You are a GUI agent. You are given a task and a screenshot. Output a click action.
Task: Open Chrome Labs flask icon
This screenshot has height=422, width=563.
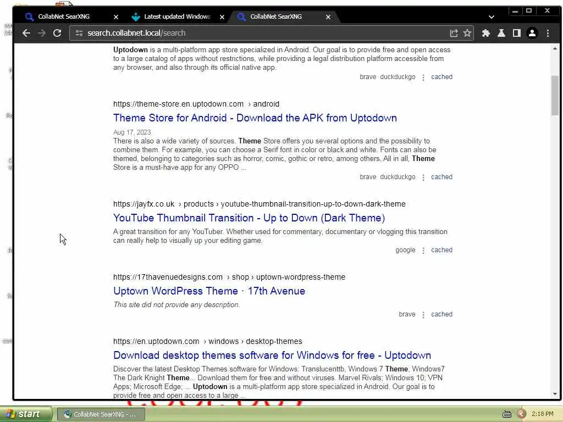point(501,33)
